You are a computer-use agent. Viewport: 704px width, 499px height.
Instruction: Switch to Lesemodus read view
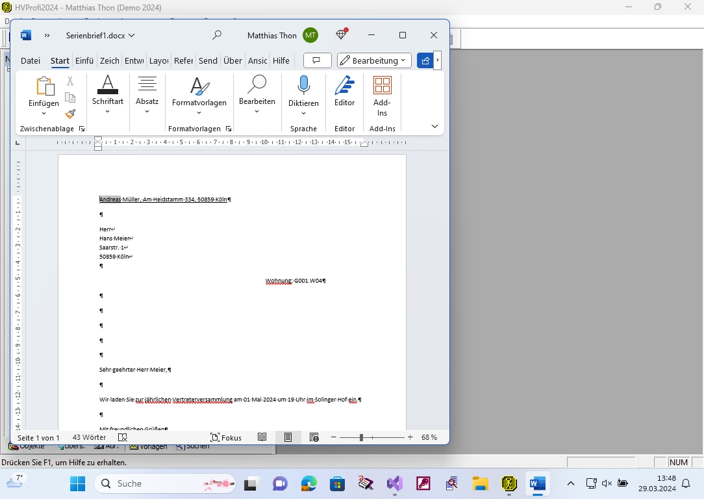pyautogui.click(x=262, y=437)
